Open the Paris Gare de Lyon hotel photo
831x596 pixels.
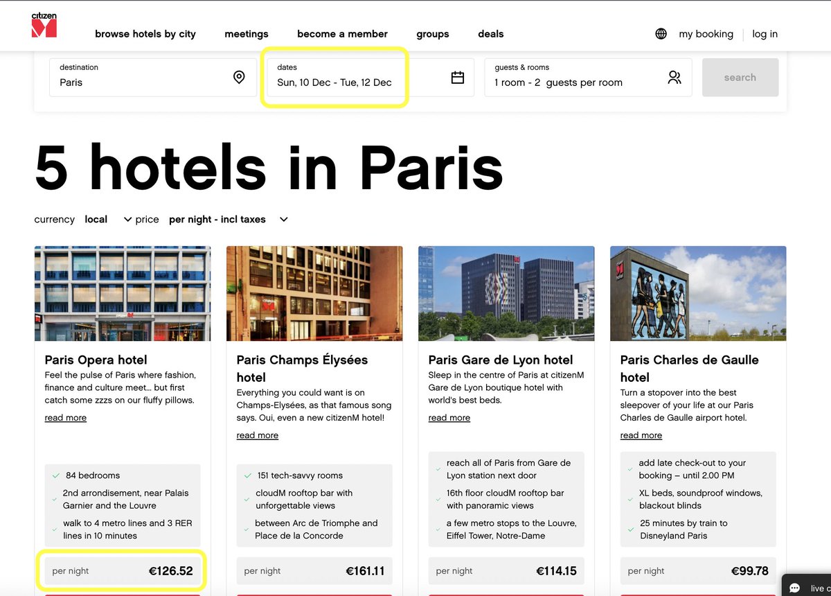(506, 294)
